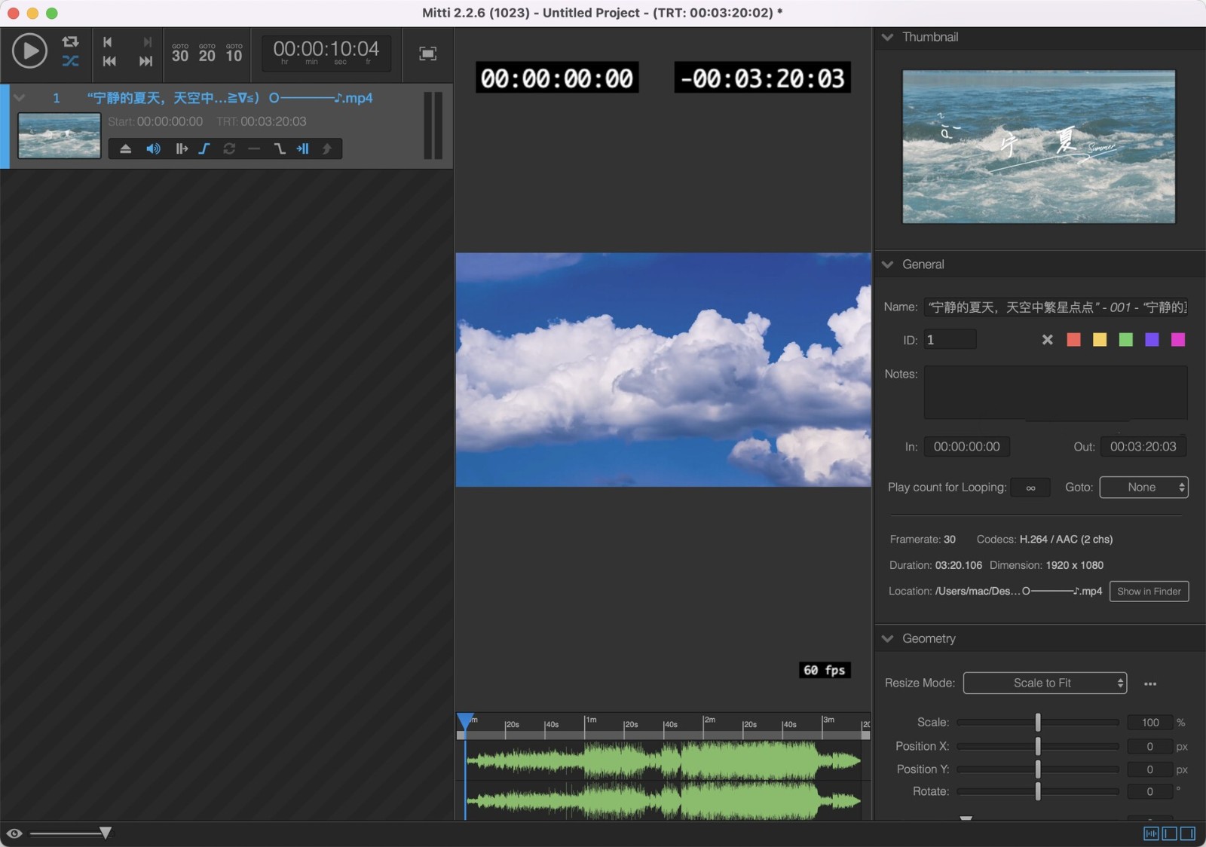This screenshot has height=847, width=1206.
Task: Click Show in Finder button
Action: (x=1149, y=592)
